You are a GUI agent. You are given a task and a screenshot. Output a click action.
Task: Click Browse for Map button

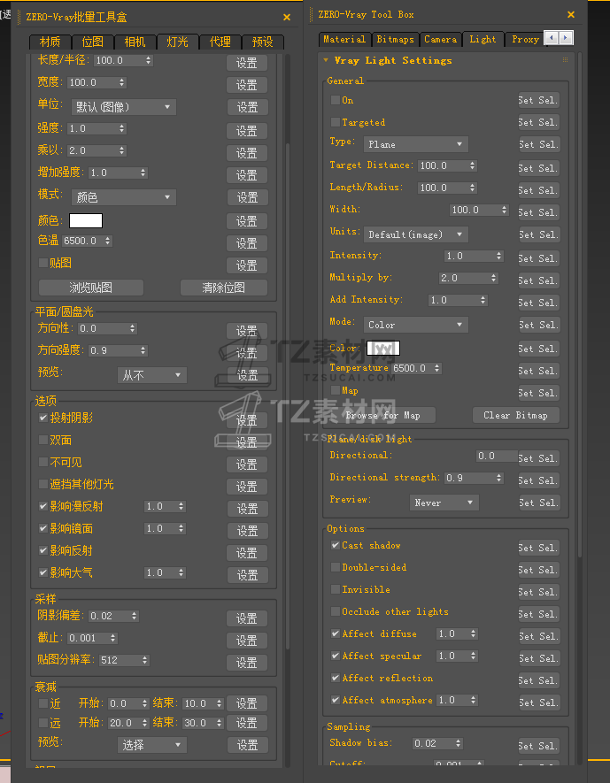[382, 416]
